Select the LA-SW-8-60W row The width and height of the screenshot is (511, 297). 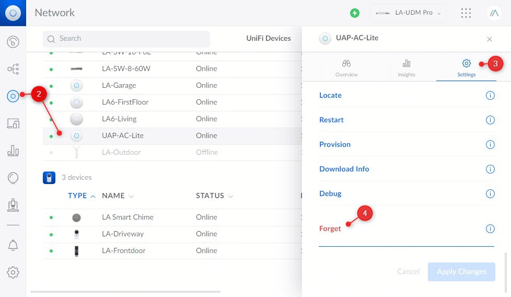(172, 69)
